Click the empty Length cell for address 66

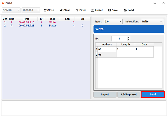coord(125,55)
